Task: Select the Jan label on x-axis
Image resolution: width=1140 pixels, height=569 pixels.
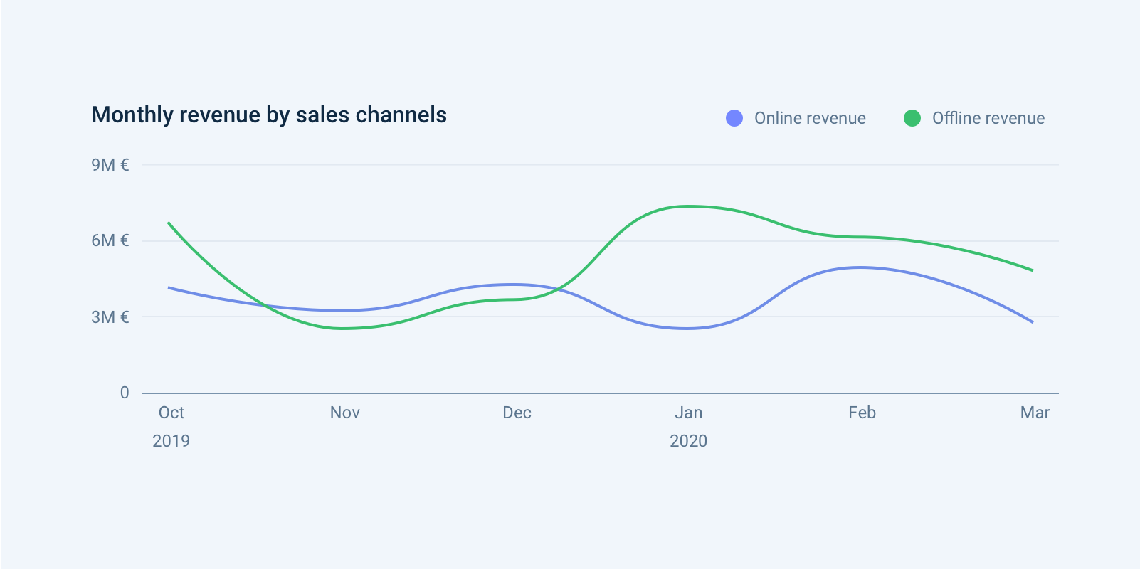Action: pyautogui.click(x=688, y=413)
